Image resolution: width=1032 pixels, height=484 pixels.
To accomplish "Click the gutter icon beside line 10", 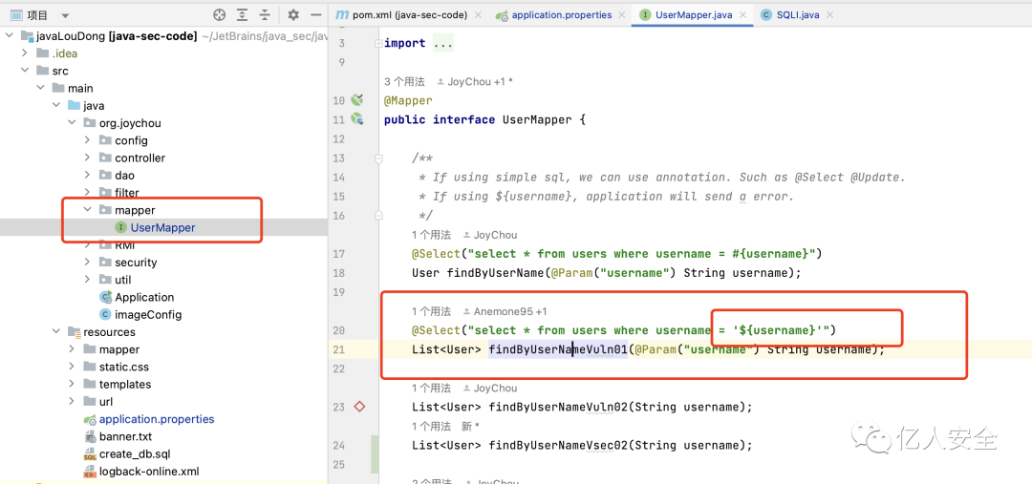I will (x=356, y=100).
